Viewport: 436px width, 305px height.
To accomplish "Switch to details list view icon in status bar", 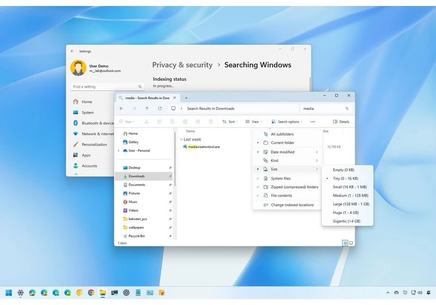I will pyautogui.click(x=345, y=243).
